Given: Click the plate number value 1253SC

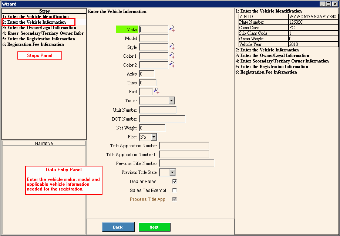Looking at the screenshot, I should (313, 22).
